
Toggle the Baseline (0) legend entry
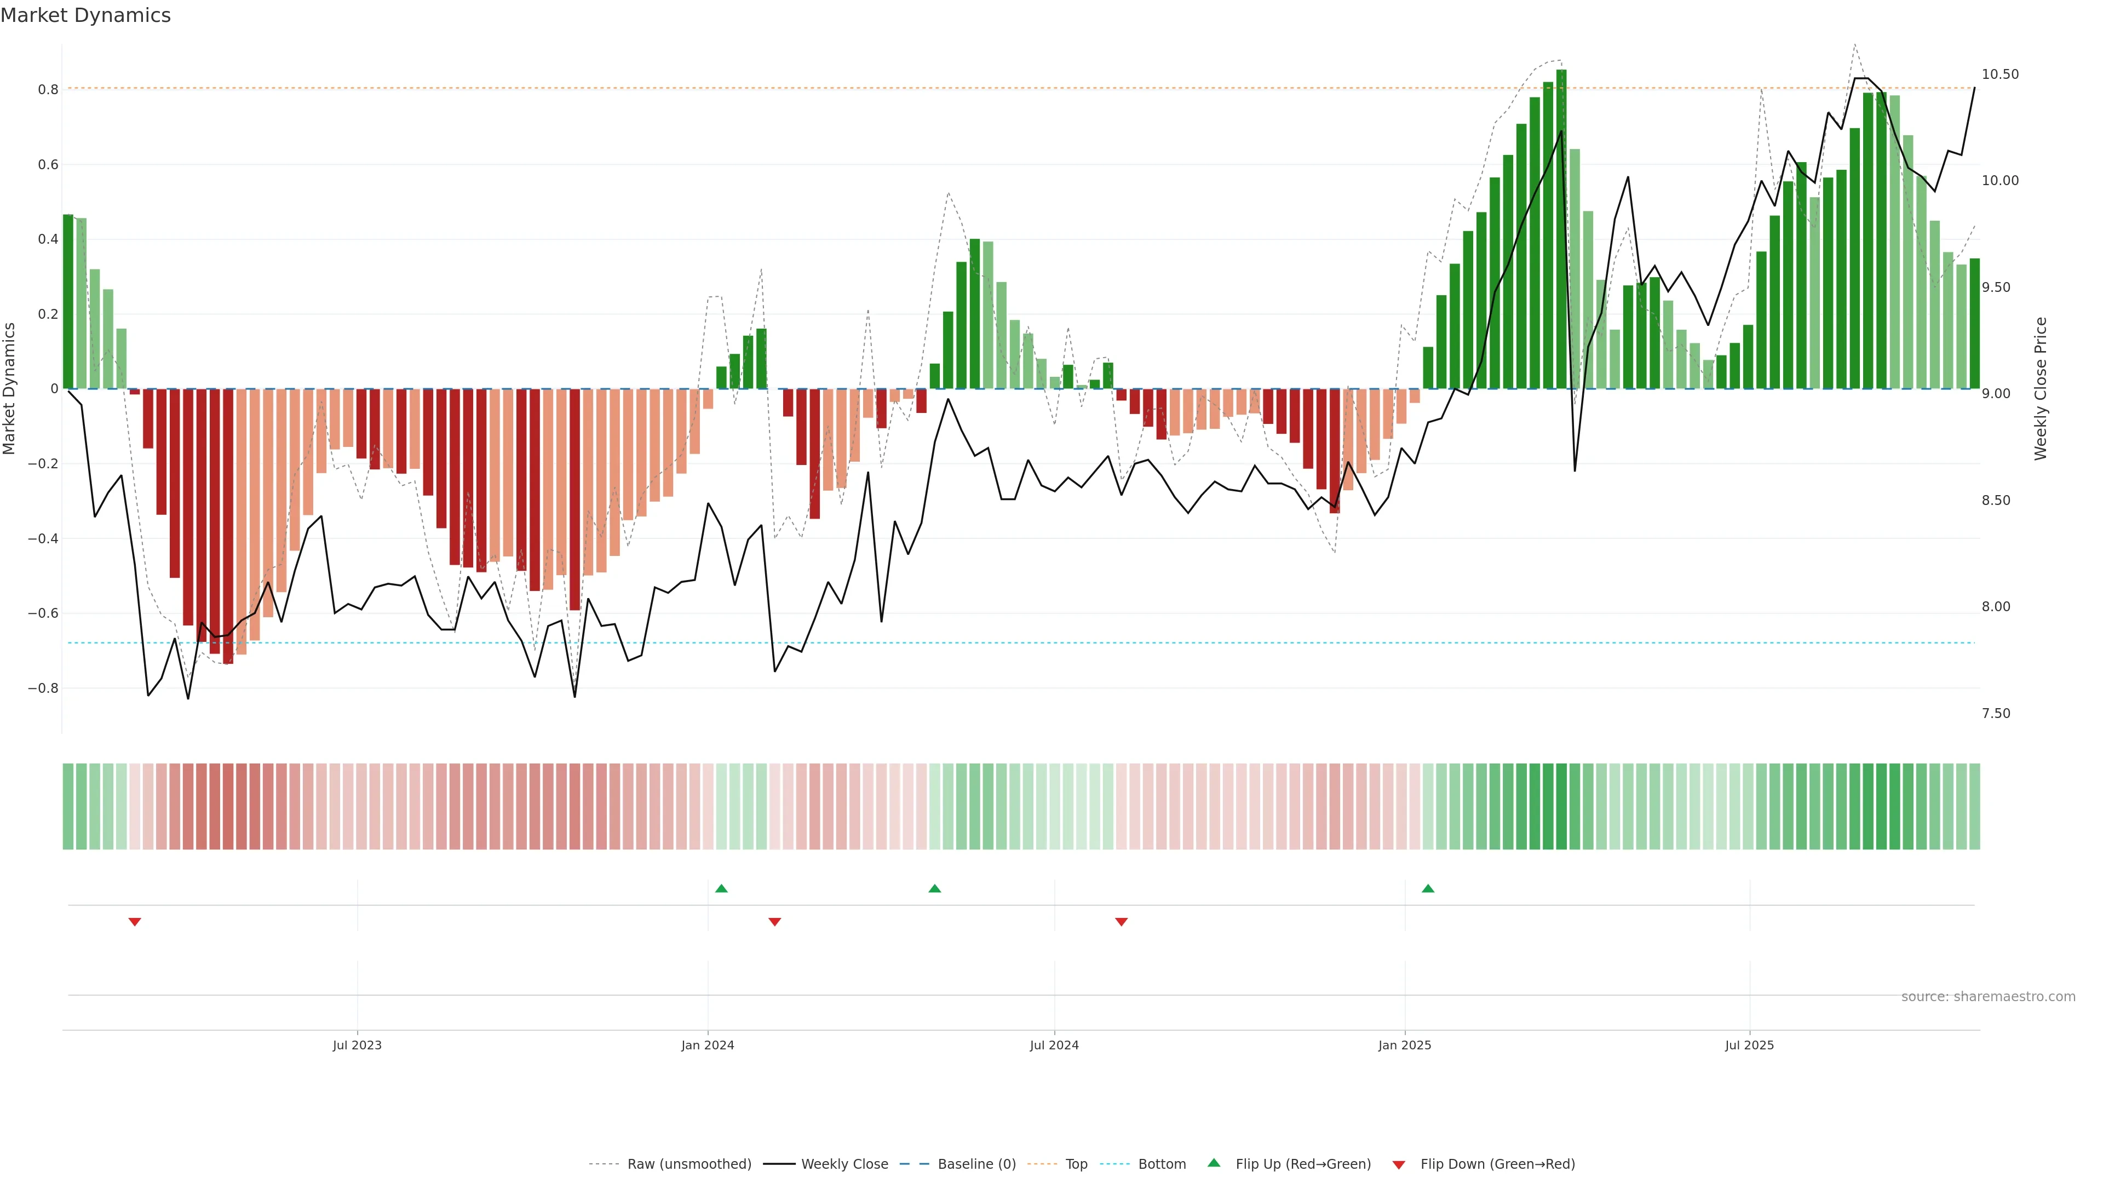(x=976, y=1164)
